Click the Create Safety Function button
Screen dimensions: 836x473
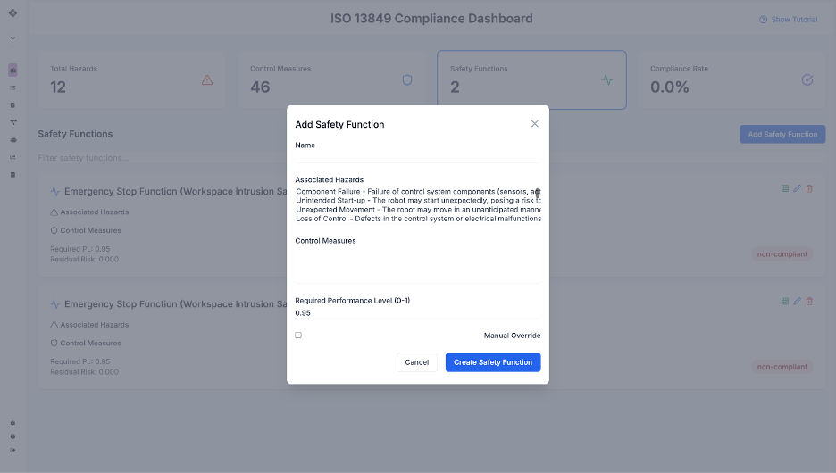pos(493,362)
